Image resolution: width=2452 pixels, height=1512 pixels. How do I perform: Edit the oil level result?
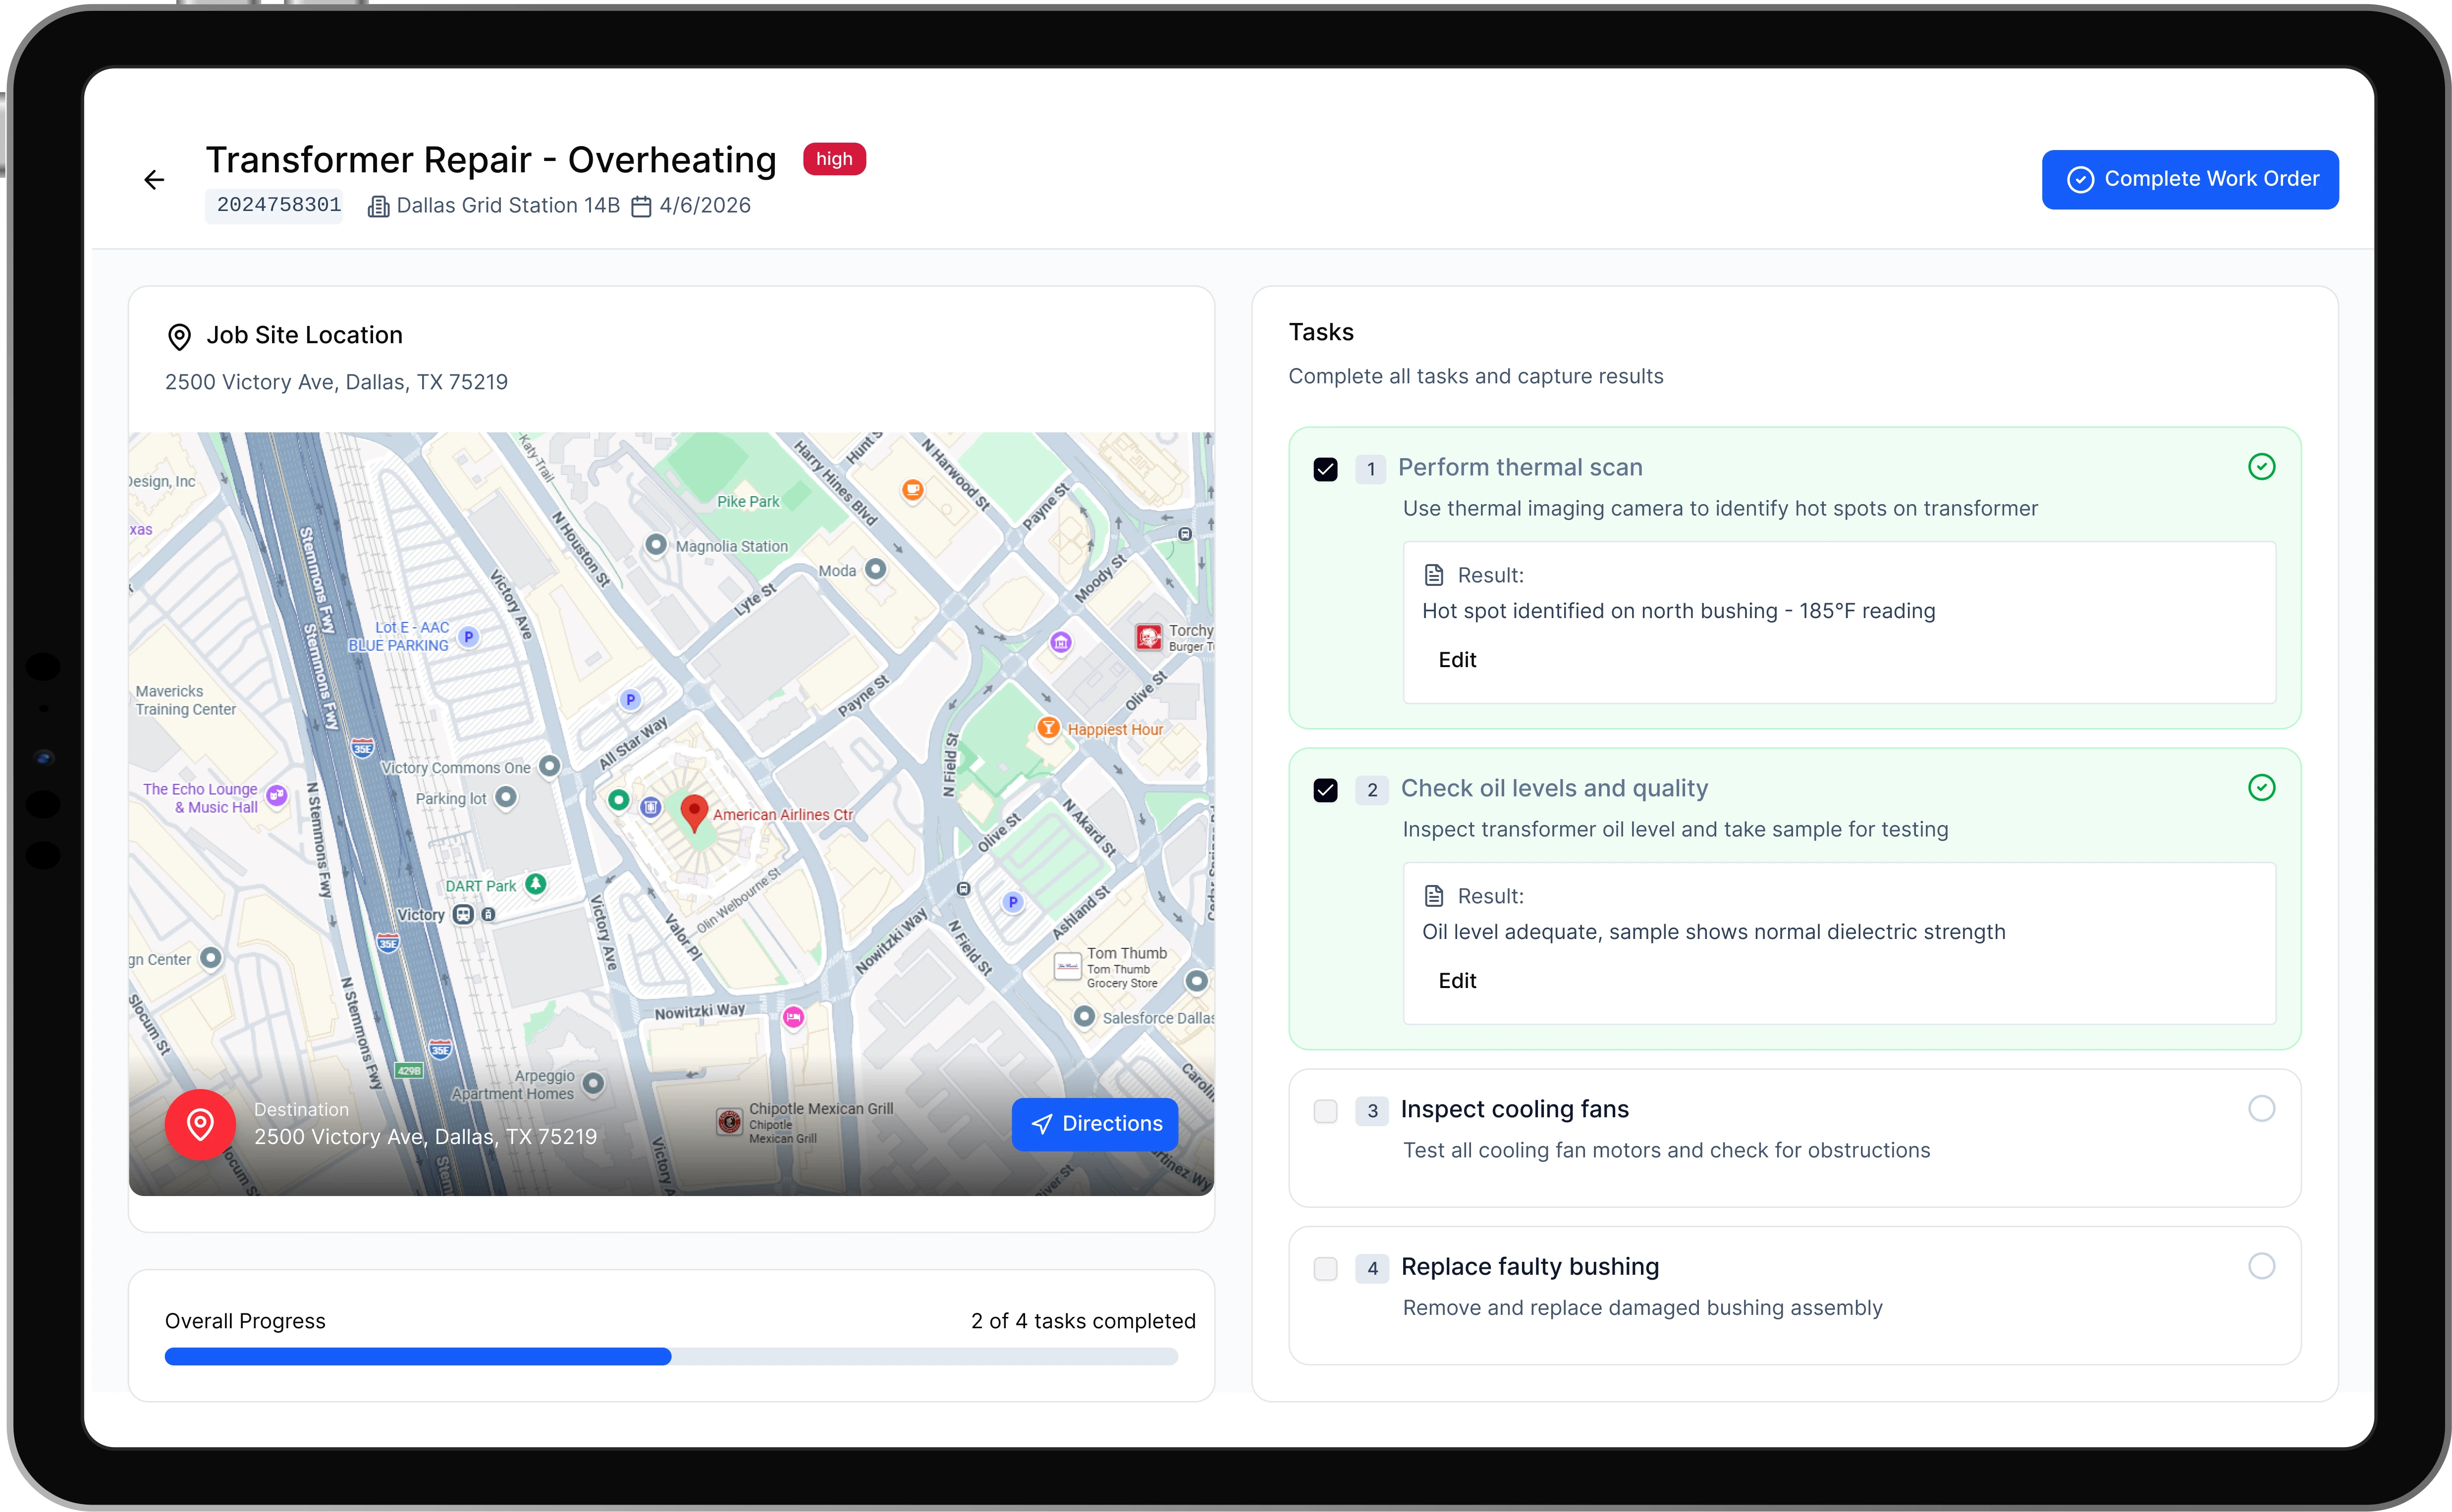(1457, 981)
